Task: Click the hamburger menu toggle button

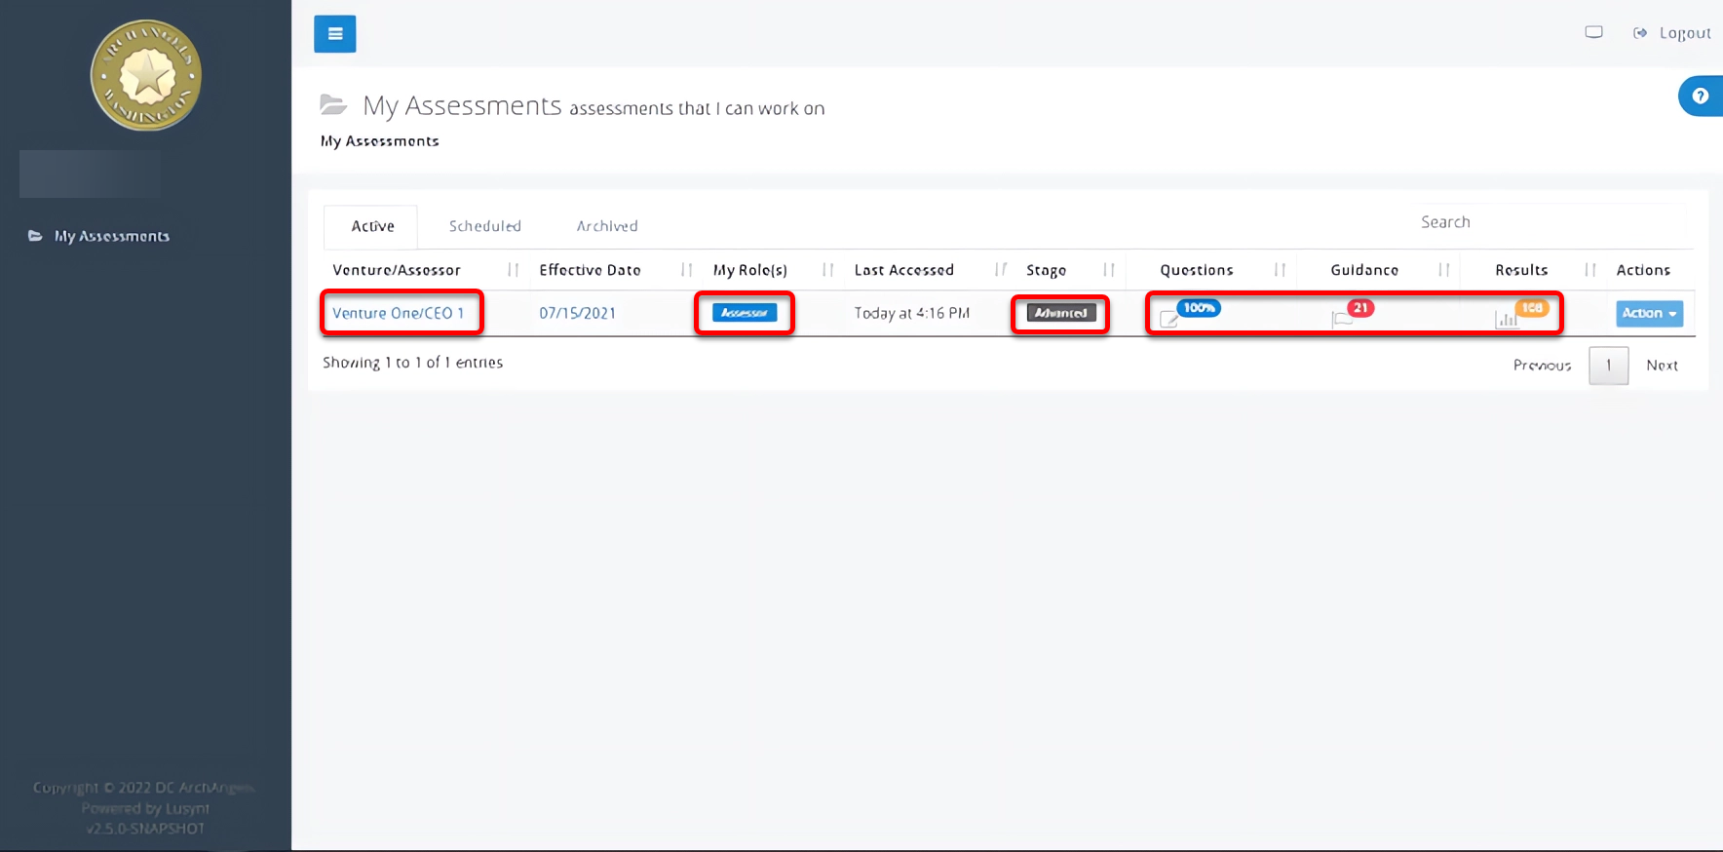Action: [334, 34]
